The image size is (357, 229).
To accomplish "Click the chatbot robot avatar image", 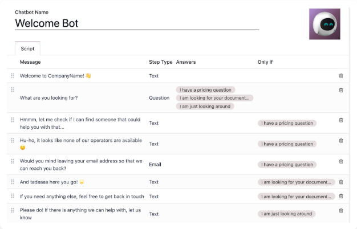I will pos(324,24).
